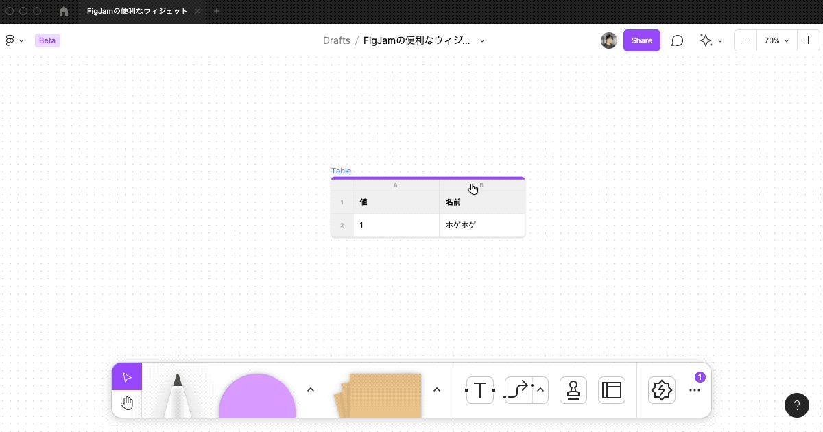Image resolution: width=823 pixels, height=432 pixels.
Task: Open the Widgets panel via lightning icon
Action: 661,390
